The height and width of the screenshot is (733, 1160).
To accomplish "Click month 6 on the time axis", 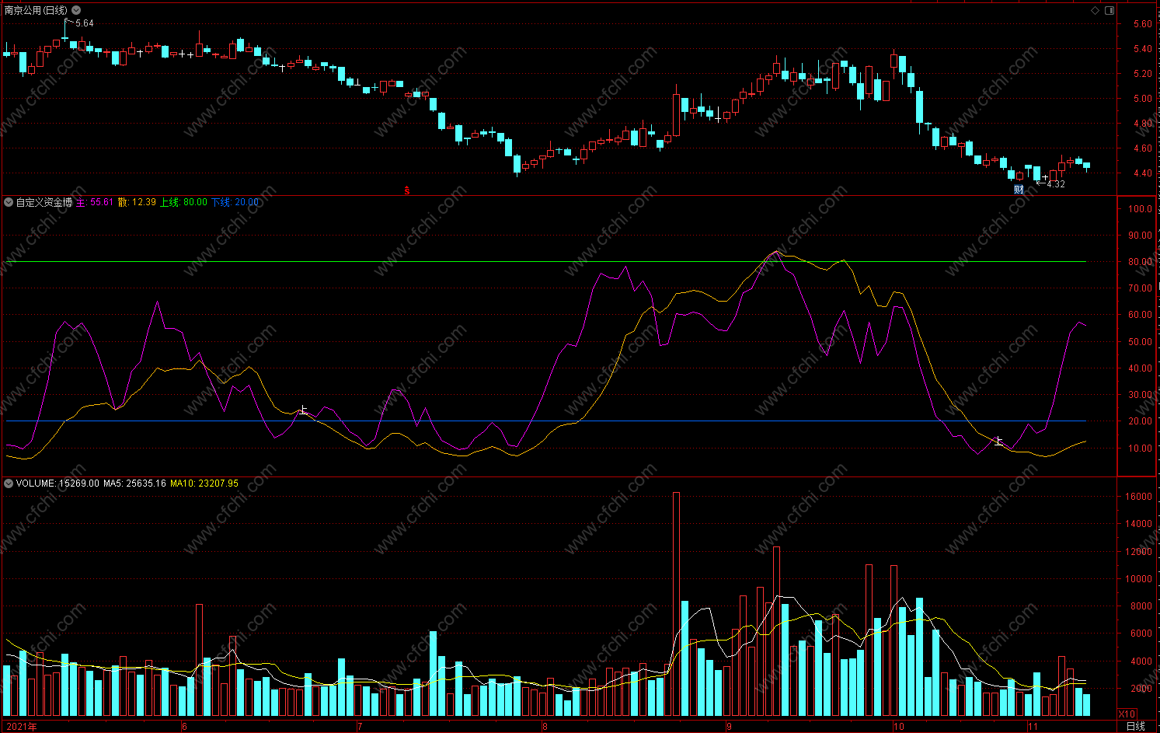I will (184, 727).
